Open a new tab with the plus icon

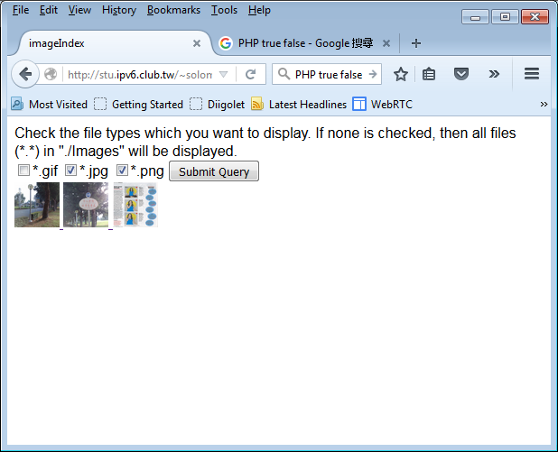[x=415, y=43]
